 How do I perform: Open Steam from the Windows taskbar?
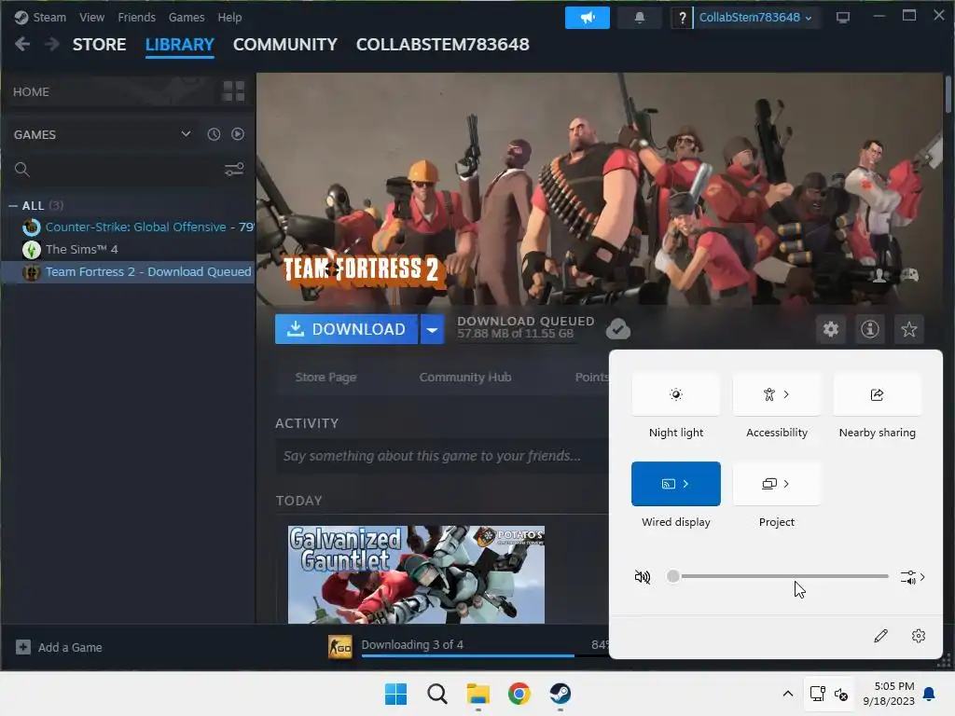(x=560, y=694)
